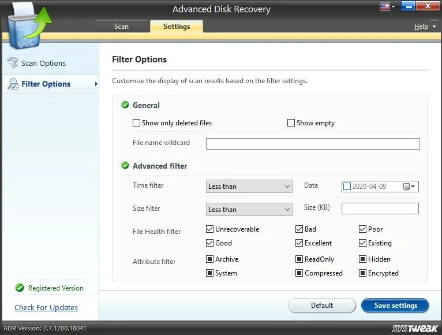Screen dimensions: 442x335
Task: Select the Settings tab
Action: [177, 26]
